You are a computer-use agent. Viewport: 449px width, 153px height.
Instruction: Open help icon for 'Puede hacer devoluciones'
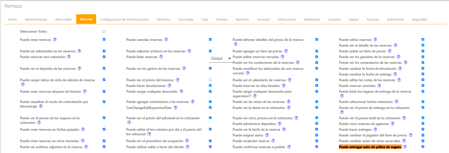pyautogui.click(x=170, y=86)
